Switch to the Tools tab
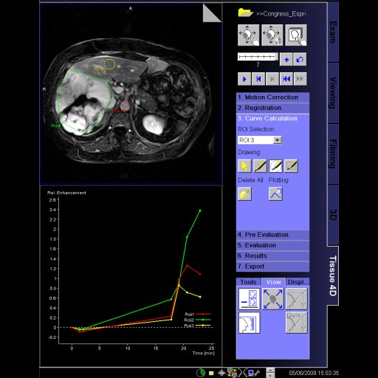Image resolution: width=378 pixels, height=378 pixels. 248,282
